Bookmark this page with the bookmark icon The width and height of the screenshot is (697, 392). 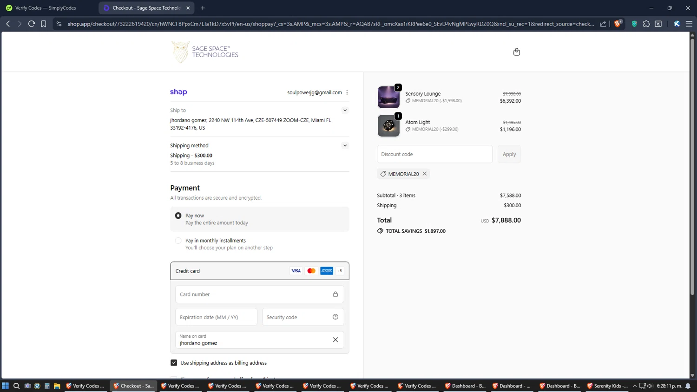44,24
